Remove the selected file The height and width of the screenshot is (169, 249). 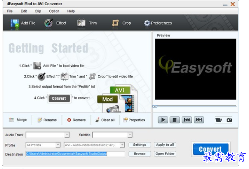click(x=76, y=120)
